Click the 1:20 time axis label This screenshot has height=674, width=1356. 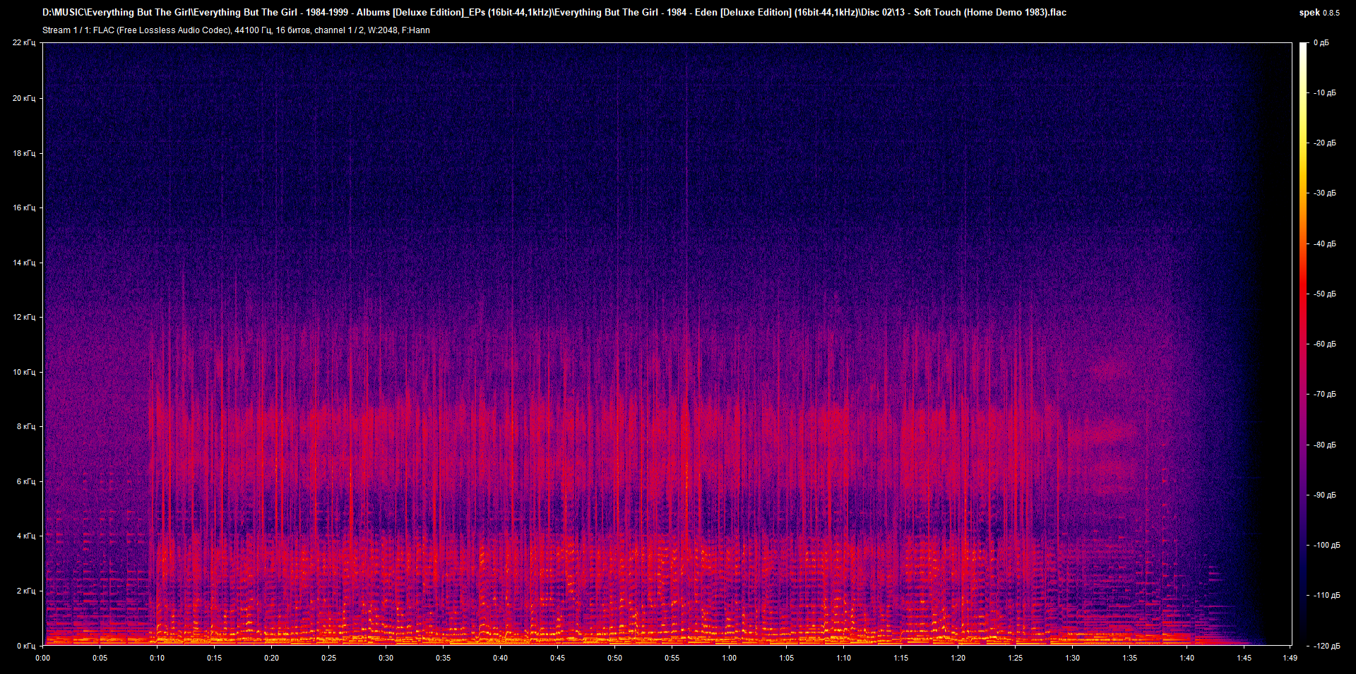tap(958, 658)
